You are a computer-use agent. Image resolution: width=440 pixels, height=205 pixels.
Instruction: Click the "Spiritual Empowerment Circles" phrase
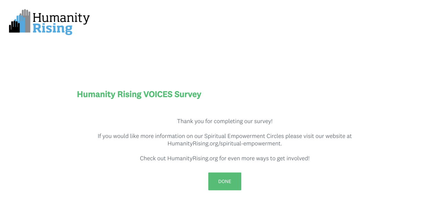click(x=244, y=136)
